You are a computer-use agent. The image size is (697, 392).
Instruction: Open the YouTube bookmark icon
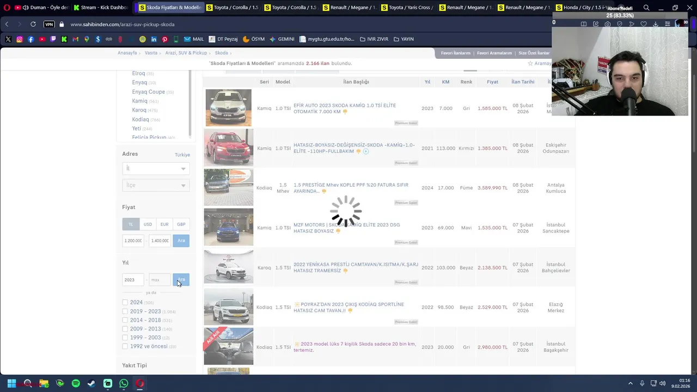(x=42, y=39)
